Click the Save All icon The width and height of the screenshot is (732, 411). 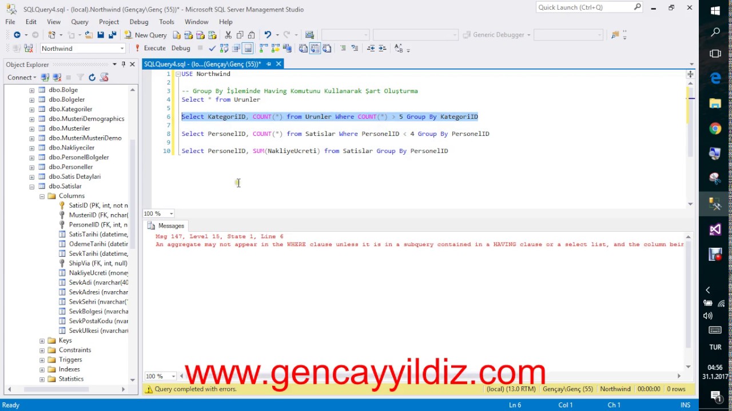tap(112, 35)
